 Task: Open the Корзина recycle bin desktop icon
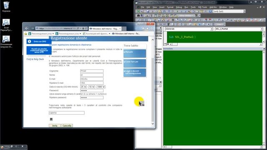[6, 7]
